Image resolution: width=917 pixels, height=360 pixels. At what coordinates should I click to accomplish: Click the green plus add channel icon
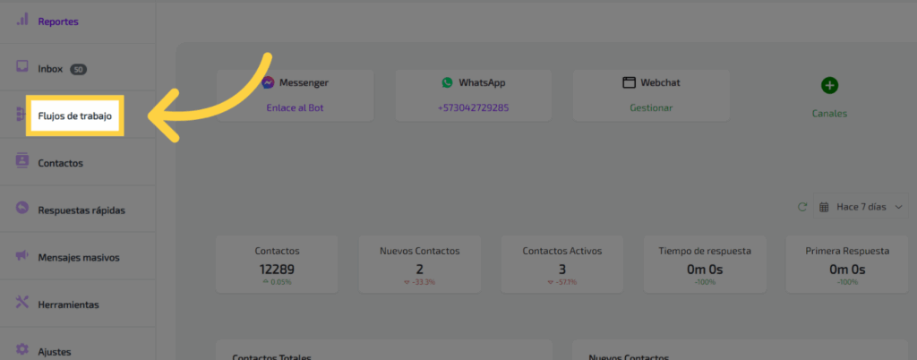(829, 85)
